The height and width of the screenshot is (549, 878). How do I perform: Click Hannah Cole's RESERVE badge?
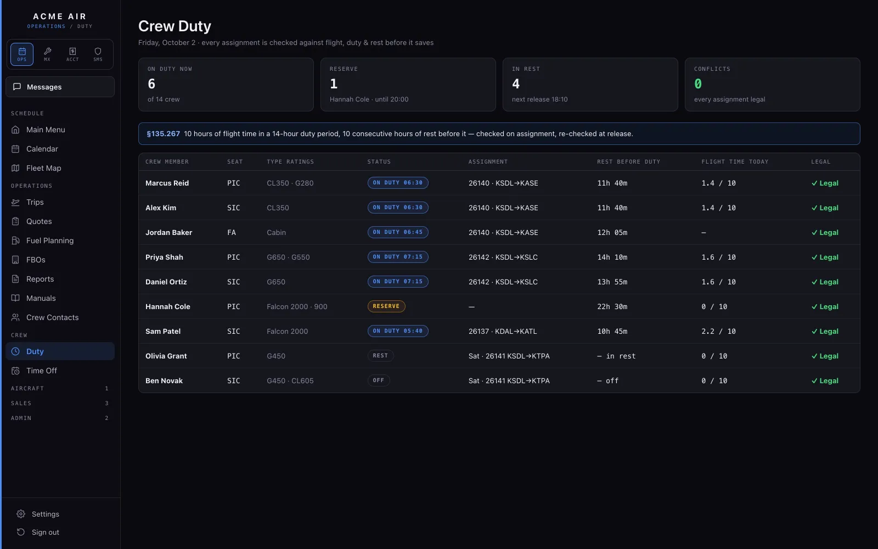click(x=386, y=306)
